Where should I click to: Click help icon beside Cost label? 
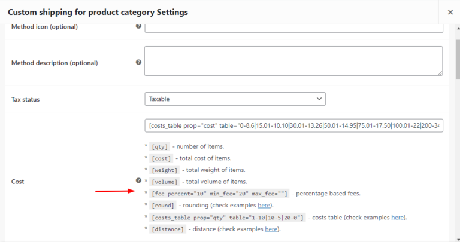coord(138,180)
